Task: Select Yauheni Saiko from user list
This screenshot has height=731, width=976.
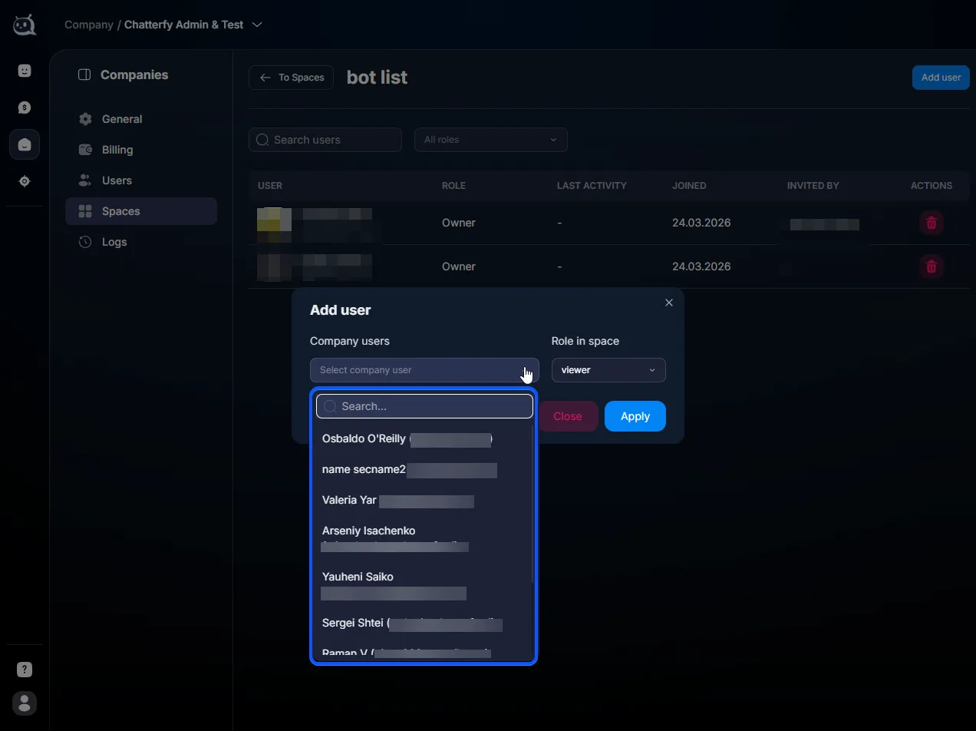Action: click(424, 584)
